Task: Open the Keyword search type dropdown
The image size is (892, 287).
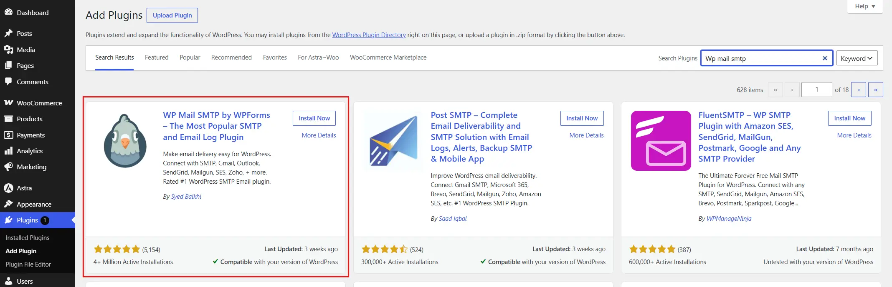Action: click(857, 58)
